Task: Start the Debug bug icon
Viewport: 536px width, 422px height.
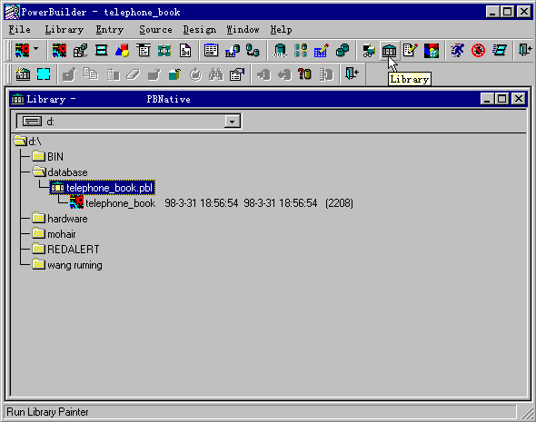Action: point(478,51)
